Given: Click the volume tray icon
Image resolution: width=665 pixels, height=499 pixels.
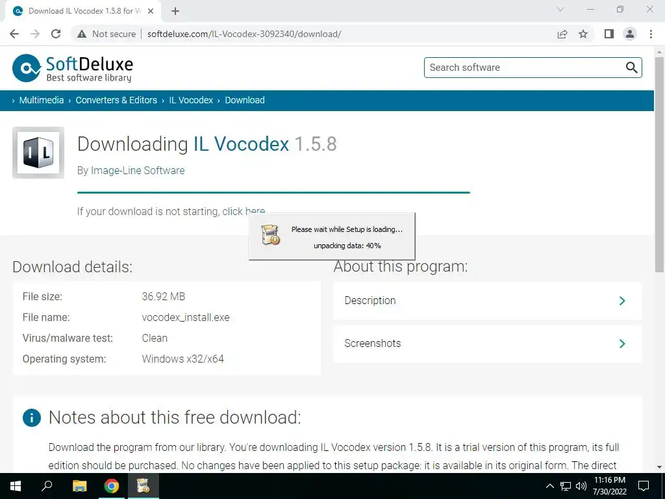Looking at the screenshot, I should click(581, 486).
